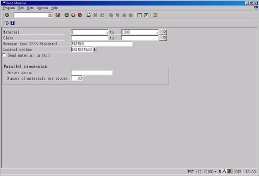Toggle the OVR insert mode indicator

(238, 172)
